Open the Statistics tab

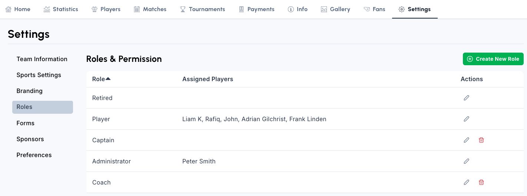pos(61,9)
